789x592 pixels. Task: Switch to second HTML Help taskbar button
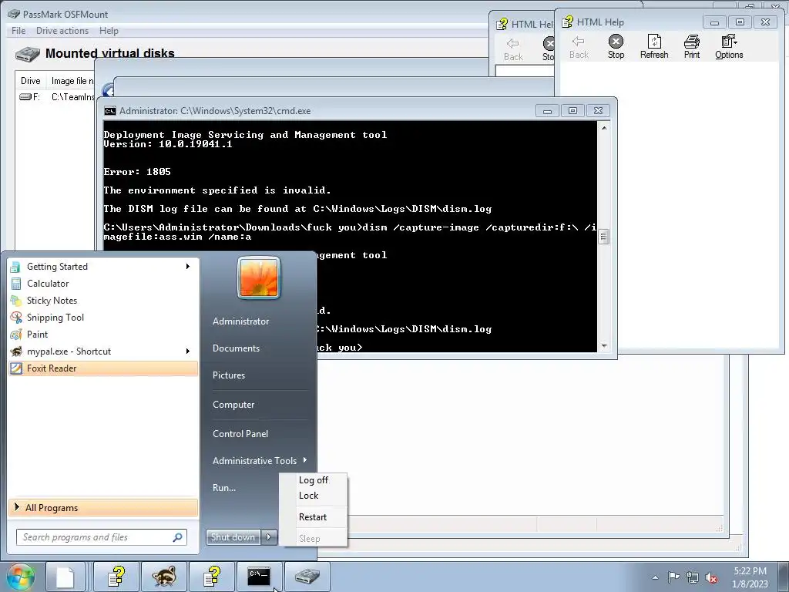(x=212, y=577)
